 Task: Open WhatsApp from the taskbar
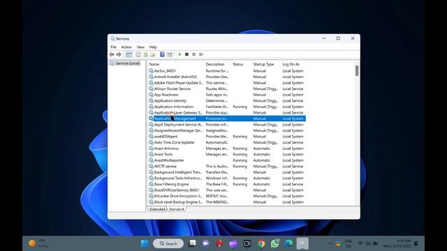274,243
